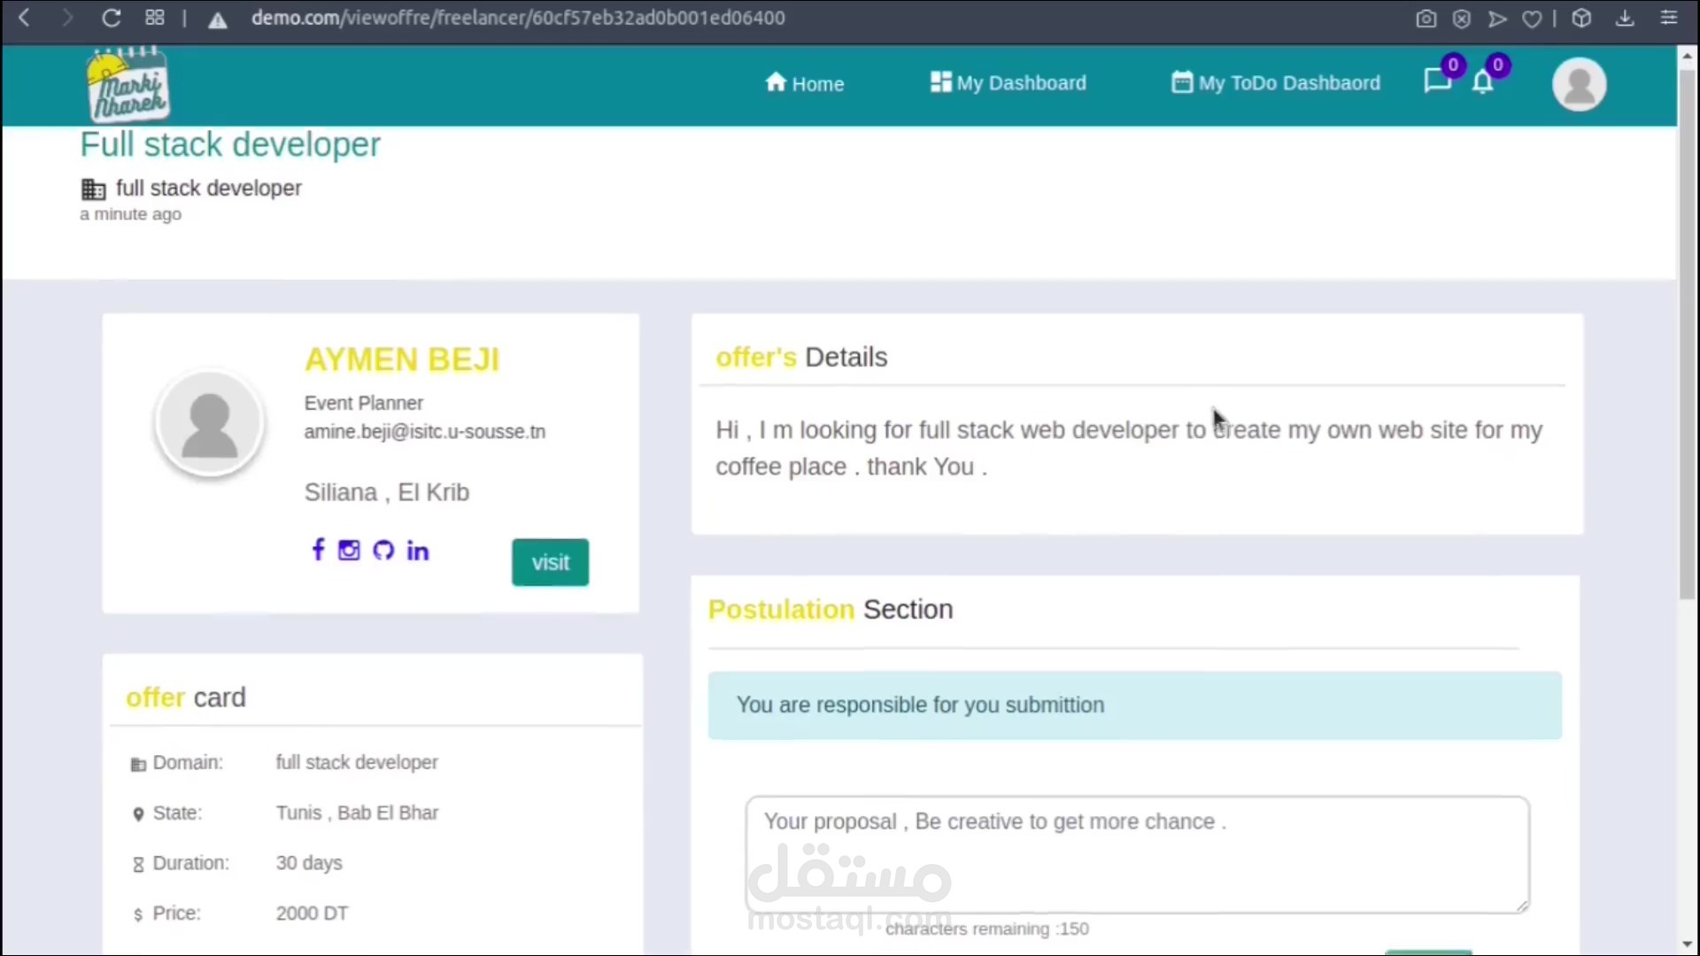Take a browser snapshot with camera icon
Screen dimensions: 1700x956
click(1426, 19)
